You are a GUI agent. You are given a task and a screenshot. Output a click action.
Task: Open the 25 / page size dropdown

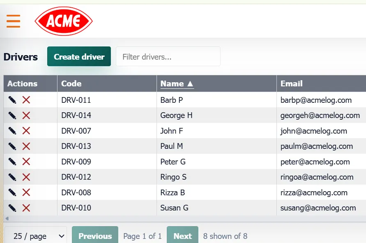point(36,236)
